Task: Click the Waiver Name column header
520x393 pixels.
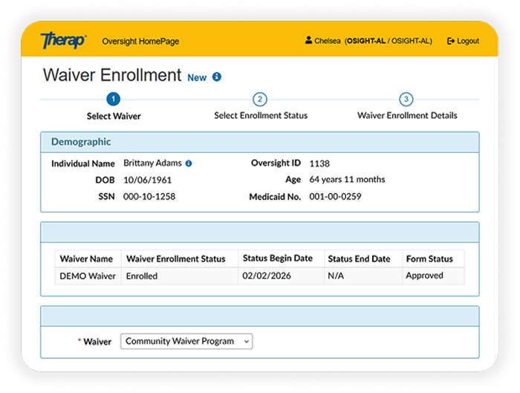Action: click(86, 259)
